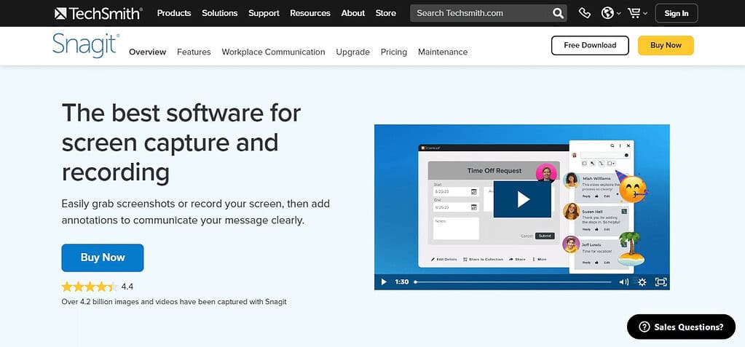Open video settings gear icon
This screenshot has width=745, height=347.
642,282
